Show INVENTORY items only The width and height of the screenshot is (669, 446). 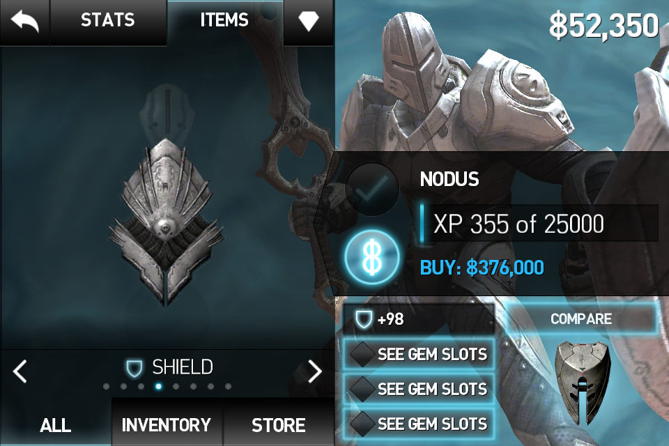pyautogui.click(x=167, y=425)
